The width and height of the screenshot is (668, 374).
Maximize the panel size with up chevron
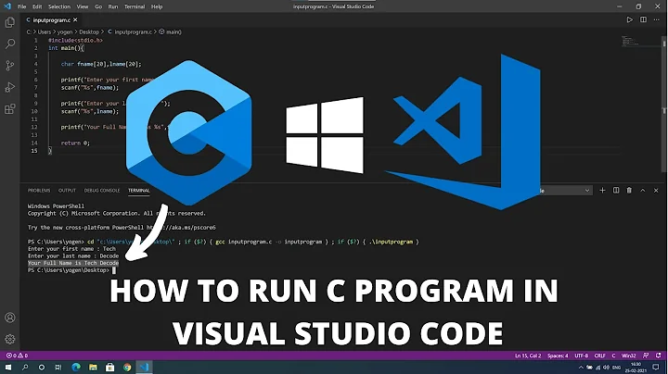click(x=643, y=191)
